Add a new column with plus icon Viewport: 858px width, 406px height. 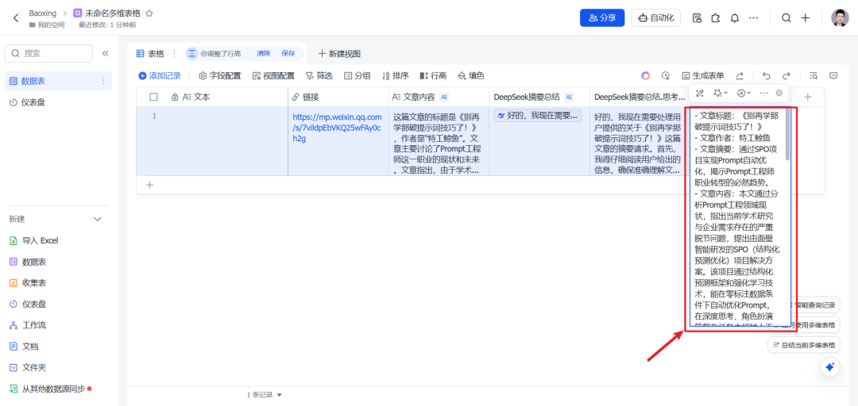coord(807,97)
